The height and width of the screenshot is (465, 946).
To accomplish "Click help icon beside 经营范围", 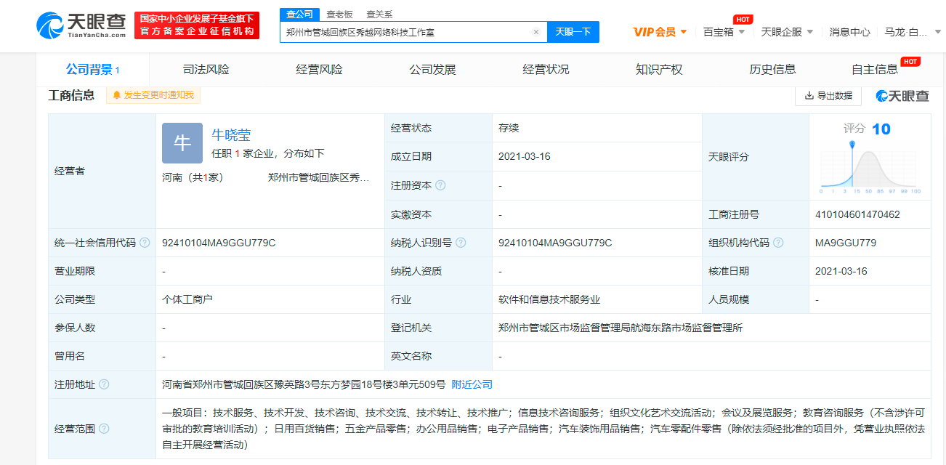I will 104,429.
